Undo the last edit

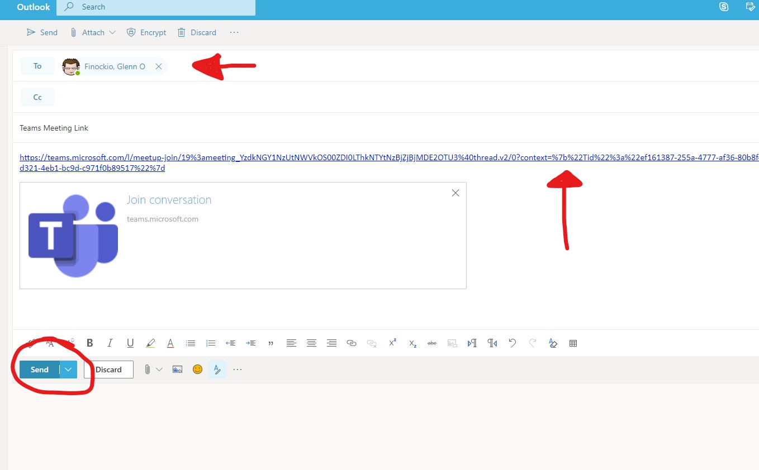pos(513,343)
